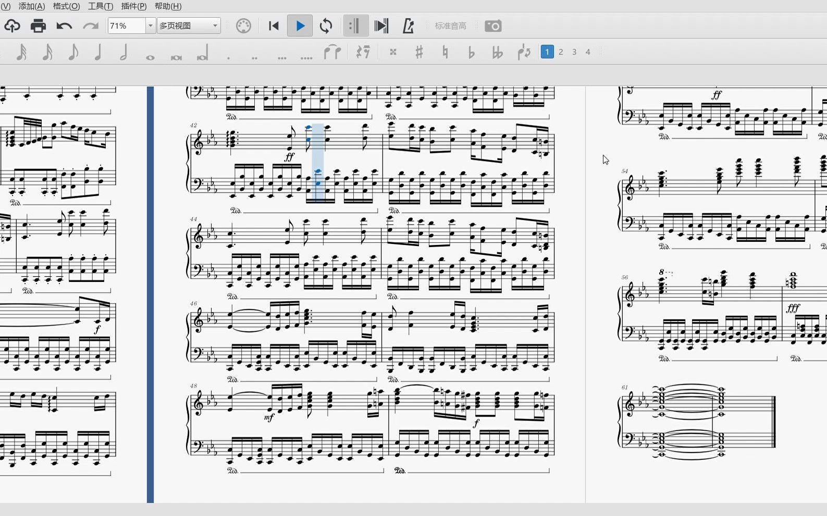
Task: Click the fff dynamic on right page
Action: [793, 308]
